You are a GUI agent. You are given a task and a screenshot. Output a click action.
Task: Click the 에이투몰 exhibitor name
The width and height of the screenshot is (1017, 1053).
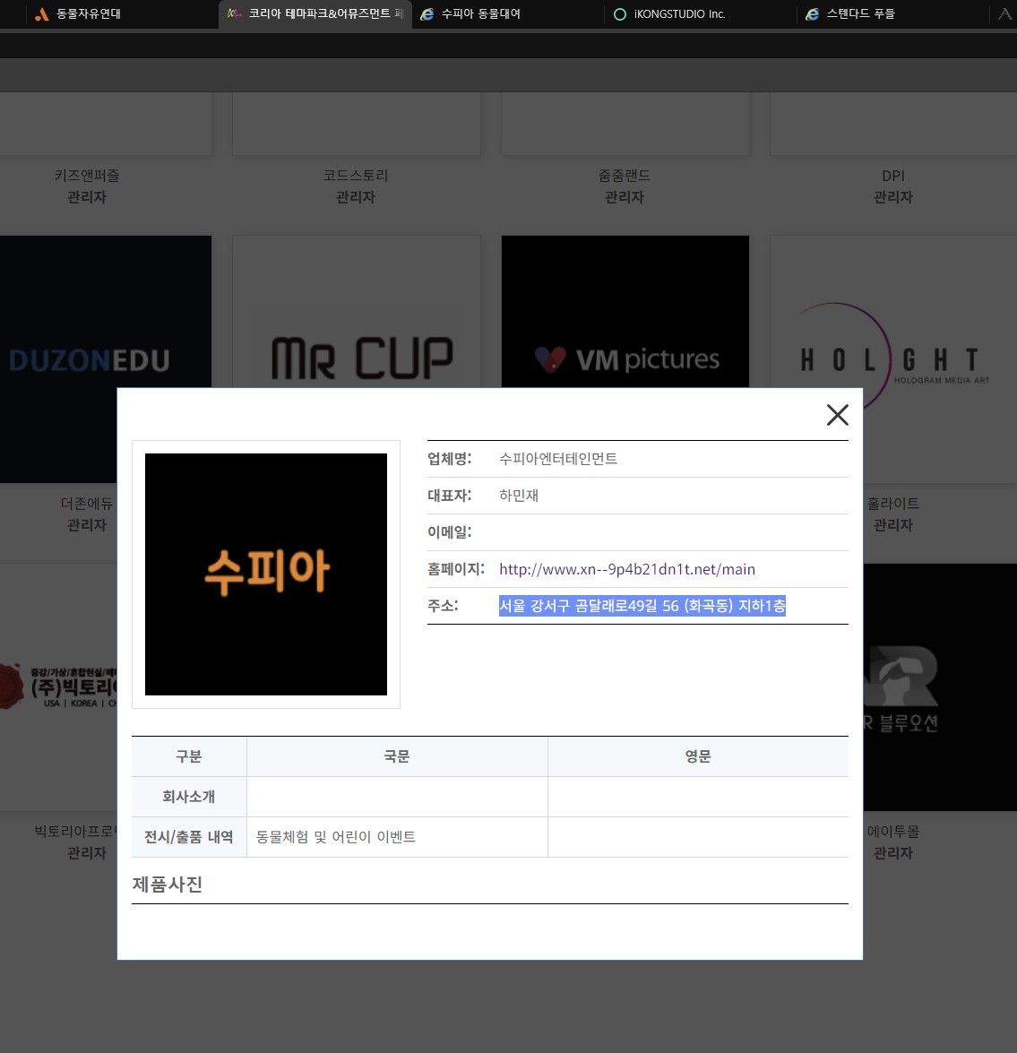click(892, 832)
